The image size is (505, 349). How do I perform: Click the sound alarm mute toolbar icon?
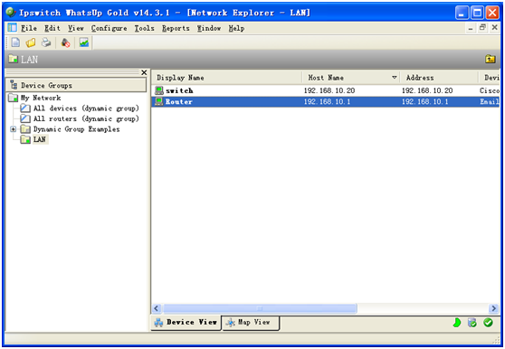pyautogui.click(x=66, y=42)
